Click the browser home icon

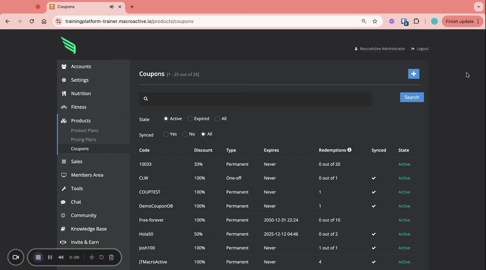pyautogui.click(x=44, y=21)
